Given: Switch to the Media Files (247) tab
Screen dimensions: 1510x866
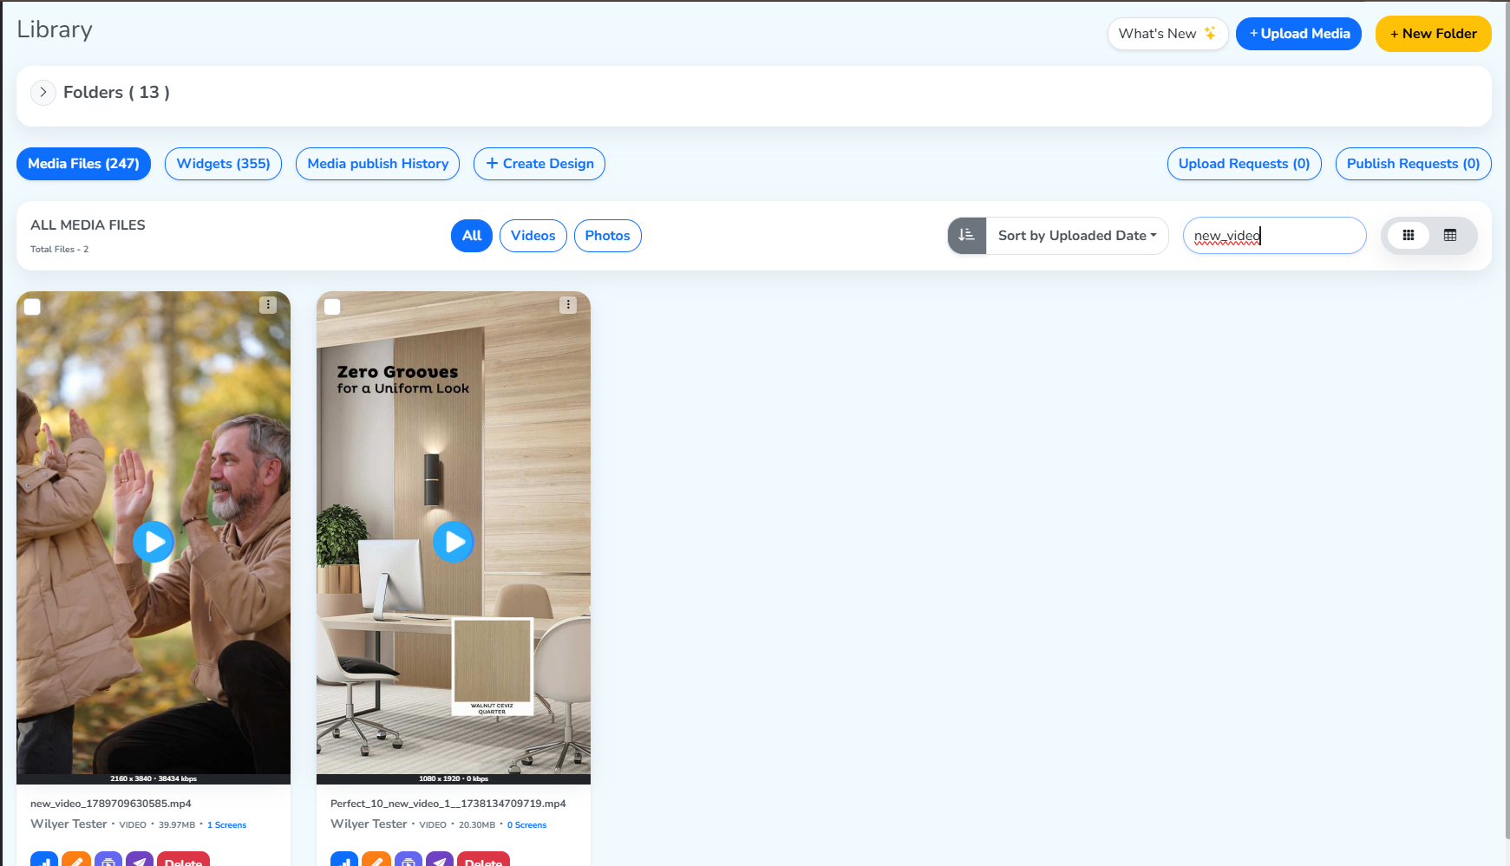Looking at the screenshot, I should click(x=83, y=164).
